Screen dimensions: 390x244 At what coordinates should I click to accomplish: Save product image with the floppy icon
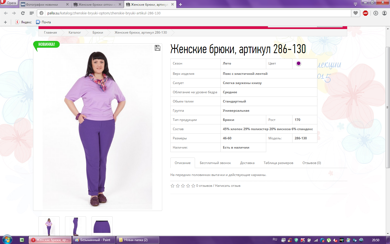pos(157,48)
